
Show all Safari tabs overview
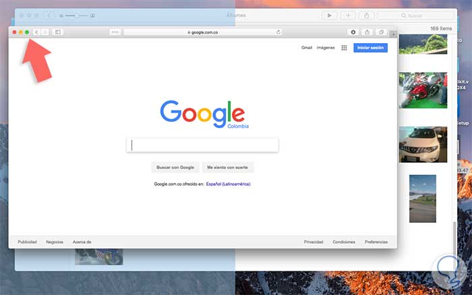pyautogui.click(x=381, y=32)
